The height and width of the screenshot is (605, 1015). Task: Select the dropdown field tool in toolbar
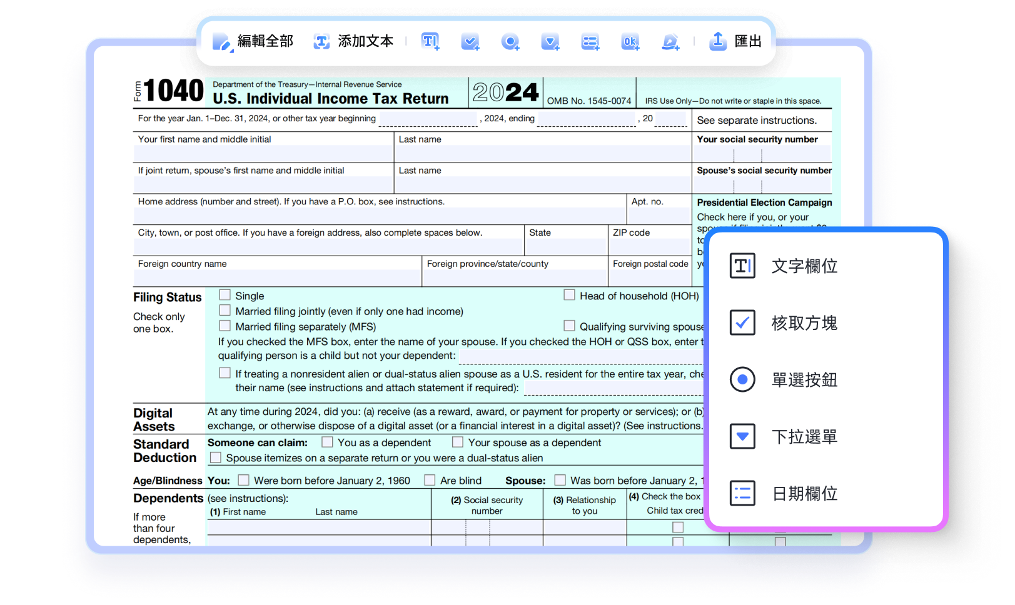[x=550, y=41]
